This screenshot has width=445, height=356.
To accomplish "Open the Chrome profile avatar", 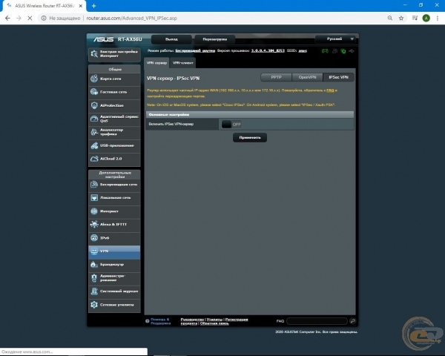I will 426,18.
